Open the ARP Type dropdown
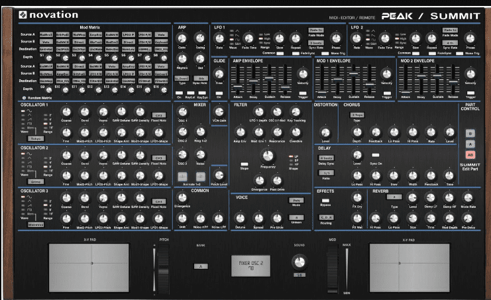Image resolution: width=491 pixels, height=300 pixels. (182, 78)
